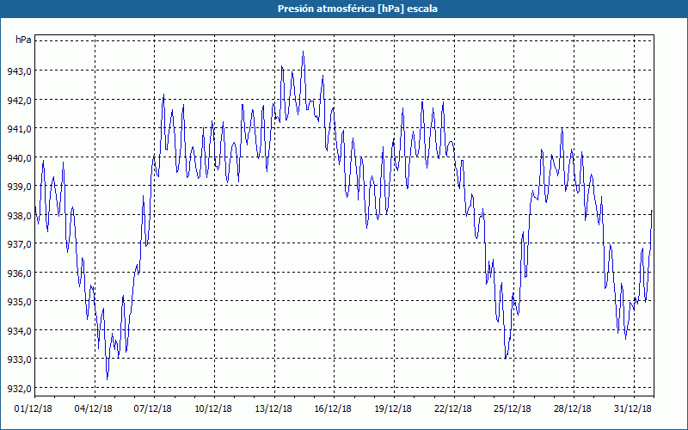Click the 01/12/18 date label

[34, 408]
